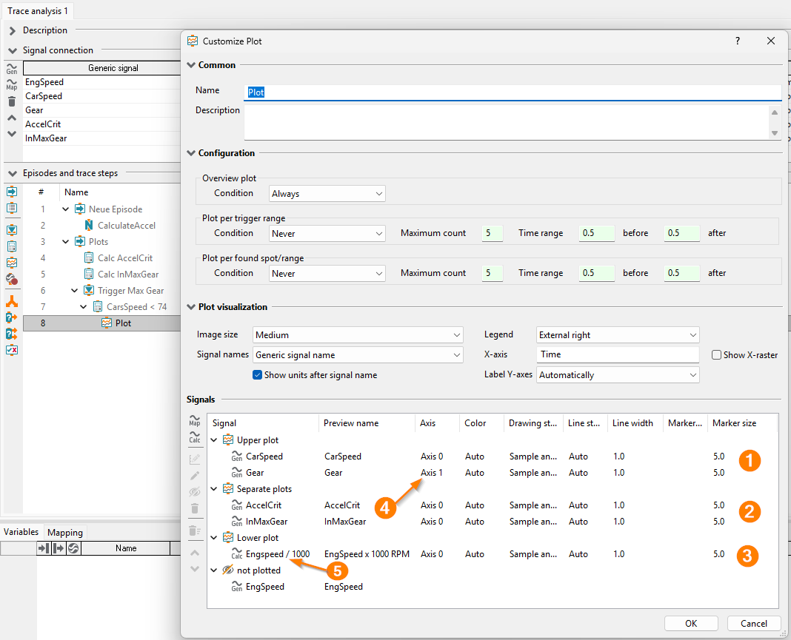
Task: Click the X-axis field containing Time
Action: pyautogui.click(x=618, y=354)
